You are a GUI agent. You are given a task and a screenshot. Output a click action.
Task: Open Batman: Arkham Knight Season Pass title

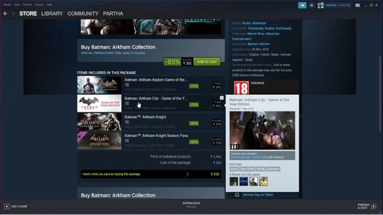click(156, 136)
